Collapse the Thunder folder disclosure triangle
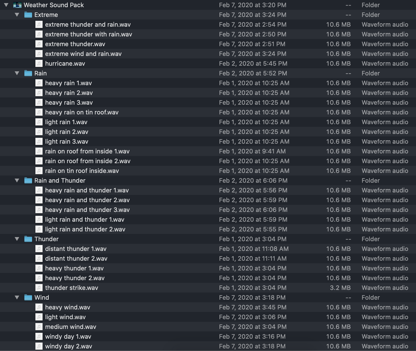The width and height of the screenshot is (416, 351). [17, 239]
